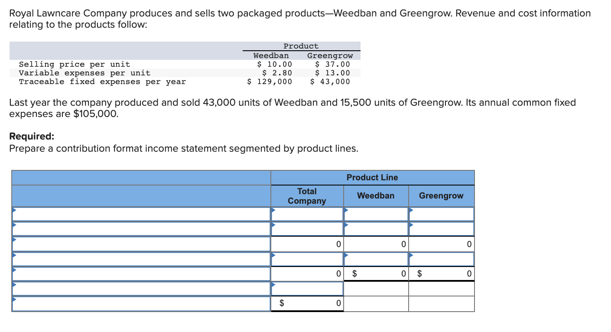611x332 pixels.
Task: Select Total Company input in sixth row
Action: [307, 289]
